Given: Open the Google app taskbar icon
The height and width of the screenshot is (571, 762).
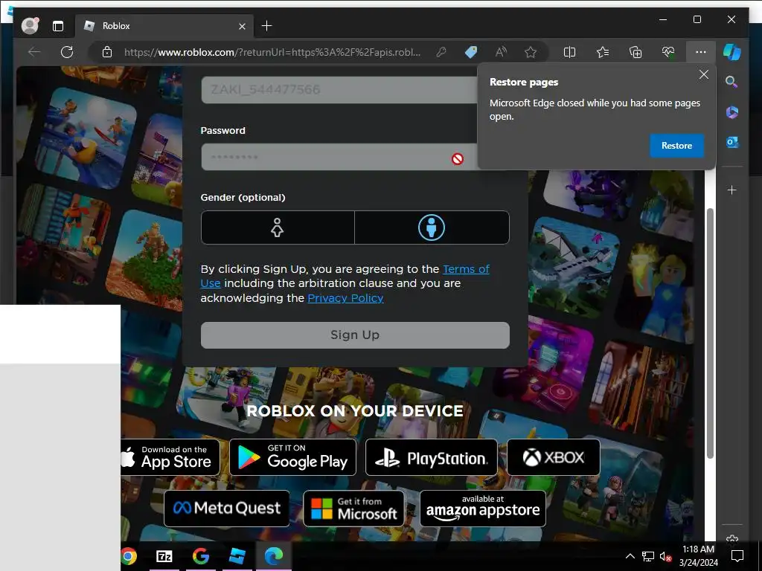Looking at the screenshot, I should (x=201, y=556).
